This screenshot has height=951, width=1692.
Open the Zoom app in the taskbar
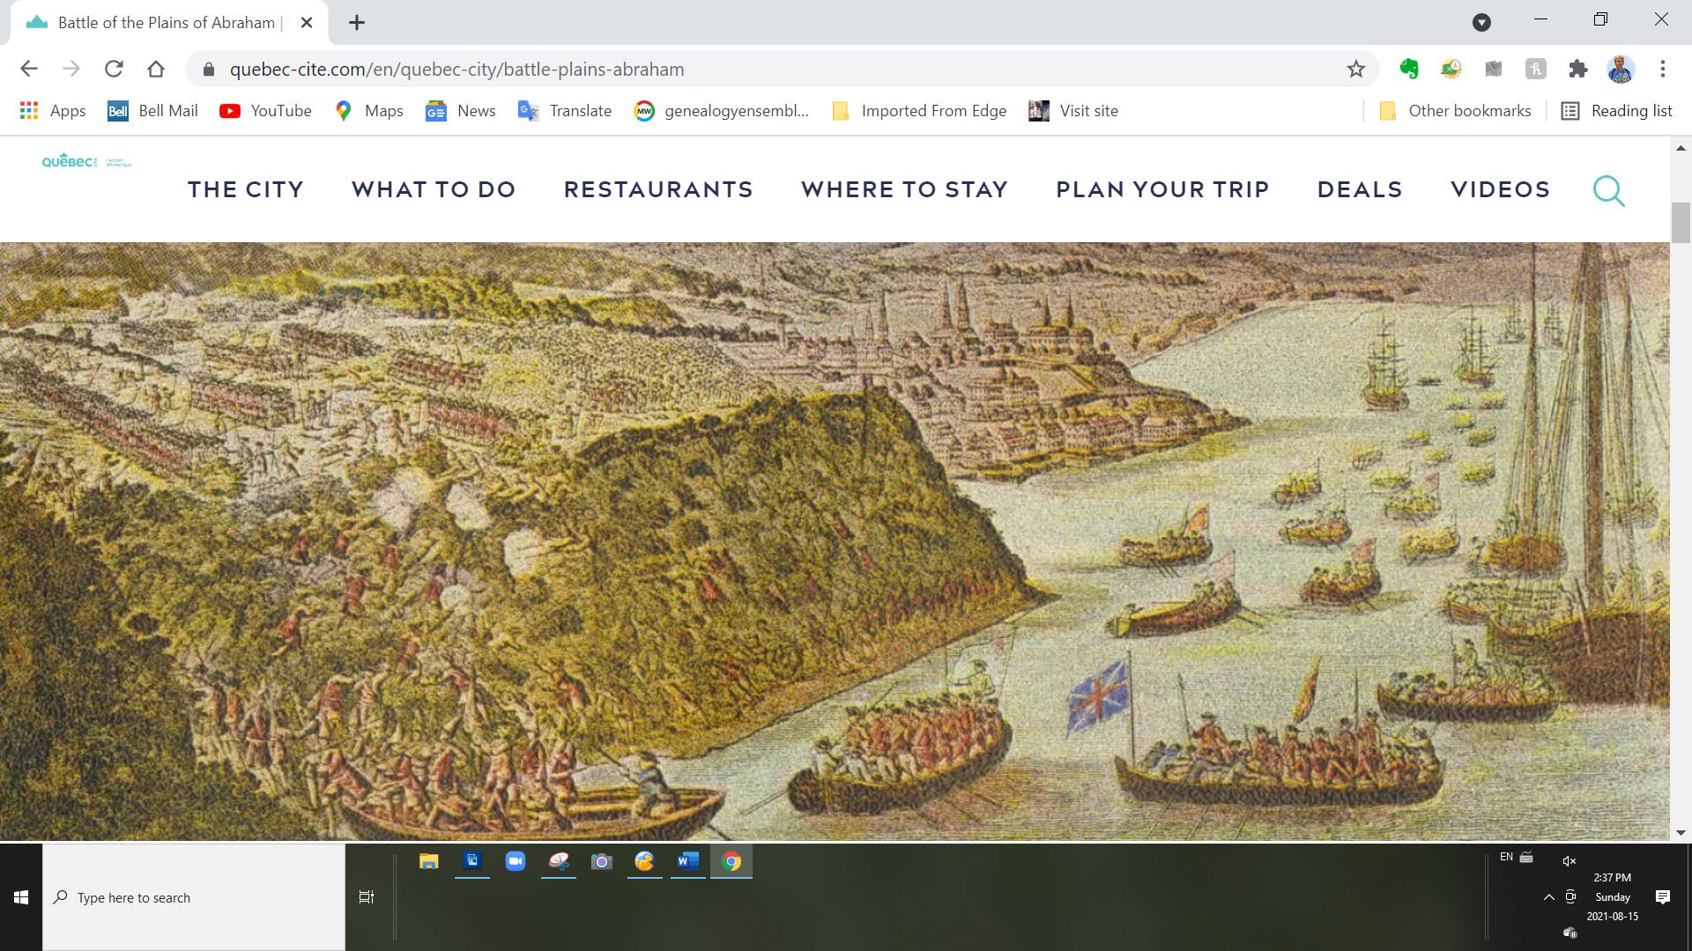click(515, 861)
